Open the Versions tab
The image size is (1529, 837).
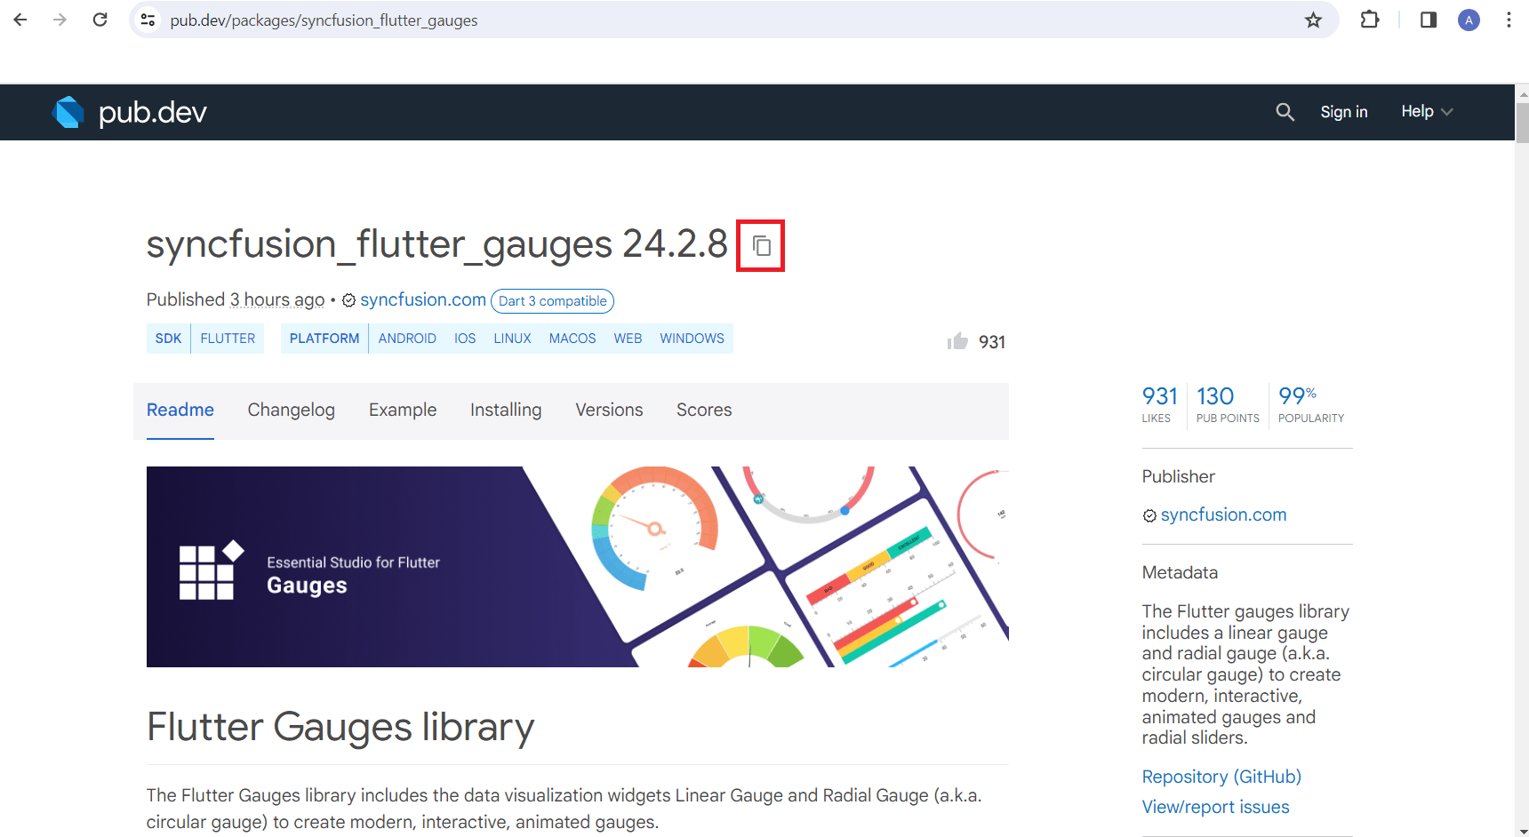(x=609, y=410)
